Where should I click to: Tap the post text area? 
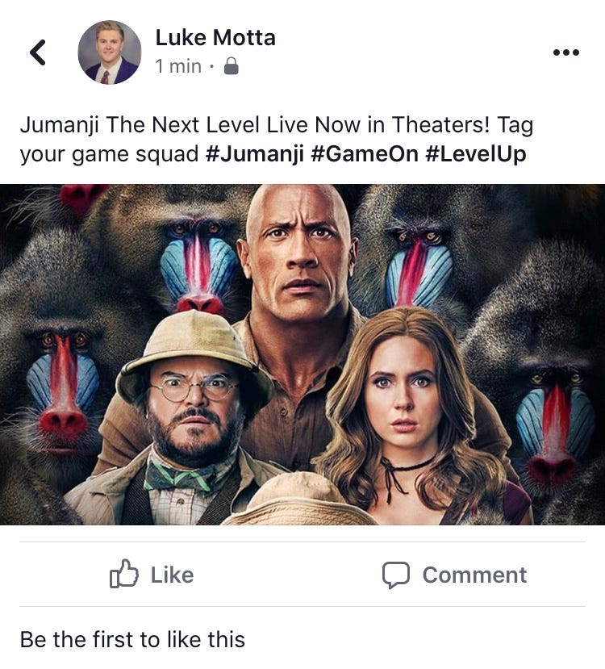274,139
